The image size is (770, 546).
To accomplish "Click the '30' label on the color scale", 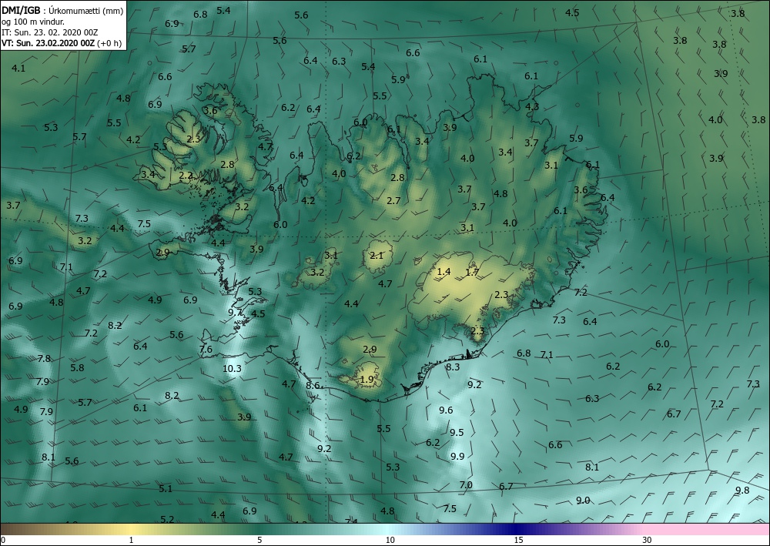I will [647, 540].
